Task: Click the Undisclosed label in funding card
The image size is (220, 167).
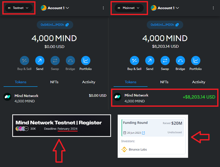Action: tap(174, 132)
